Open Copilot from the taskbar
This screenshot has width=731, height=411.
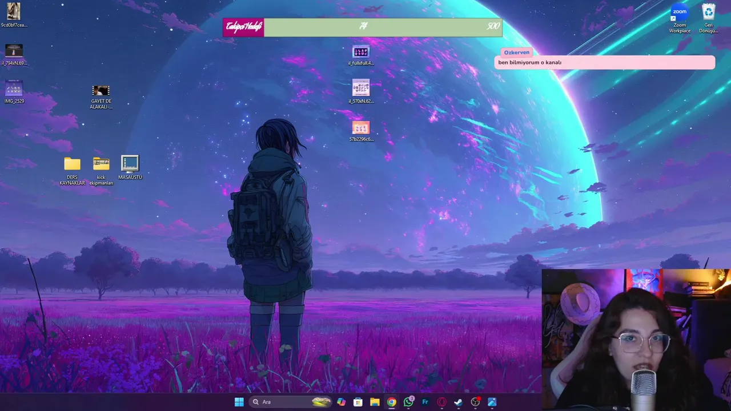coord(341,402)
